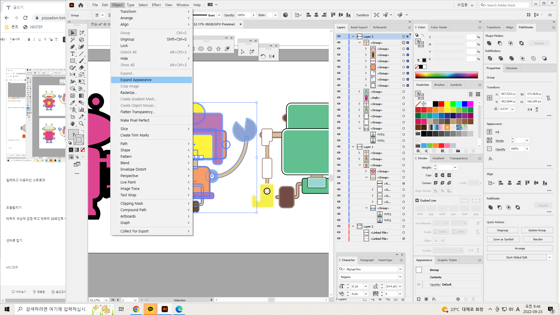
Task: Switch to the Brushes tab
Action: point(439,85)
